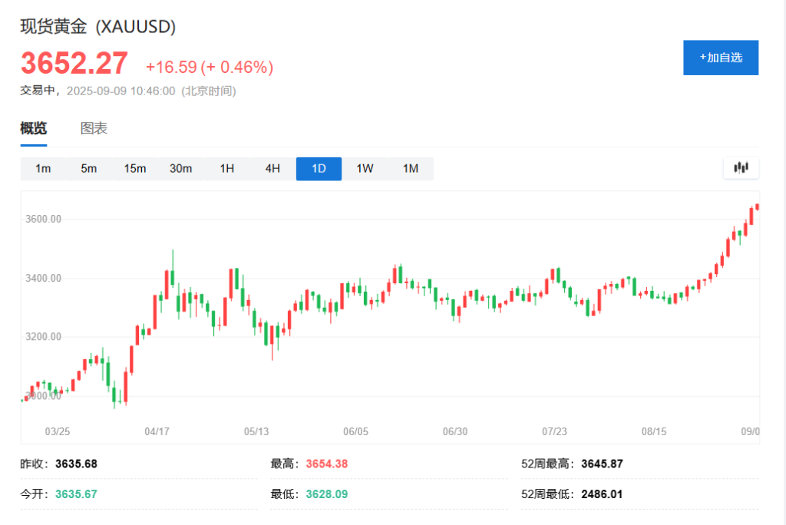Select the 1m timeframe
The height and width of the screenshot is (525, 786).
[x=43, y=168]
